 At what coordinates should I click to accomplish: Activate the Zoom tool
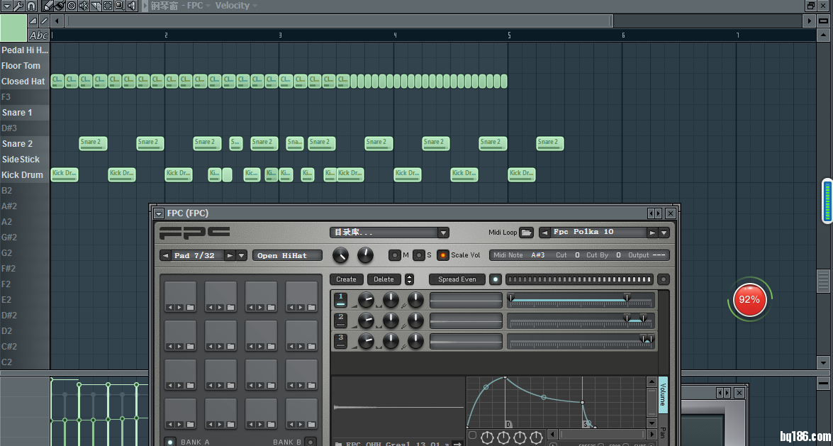(x=120, y=6)
